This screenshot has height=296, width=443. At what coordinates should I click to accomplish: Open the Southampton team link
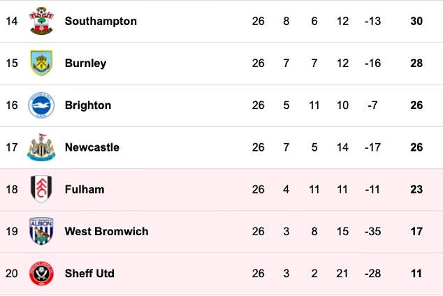101,21
